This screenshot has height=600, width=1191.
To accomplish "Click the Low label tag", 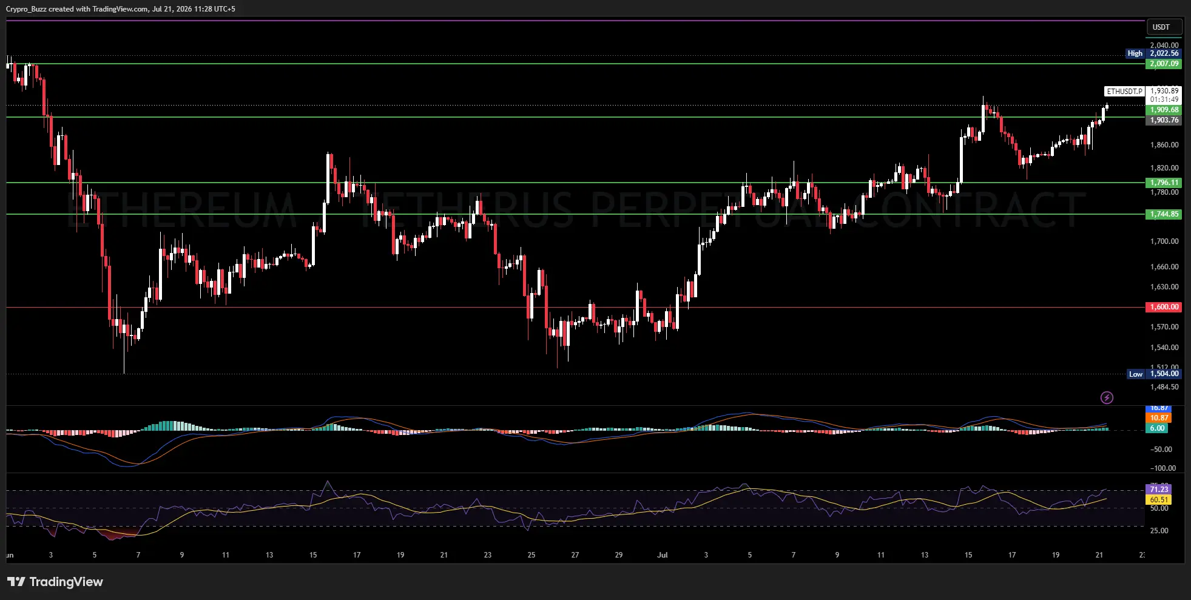I will click(1136, 374).
